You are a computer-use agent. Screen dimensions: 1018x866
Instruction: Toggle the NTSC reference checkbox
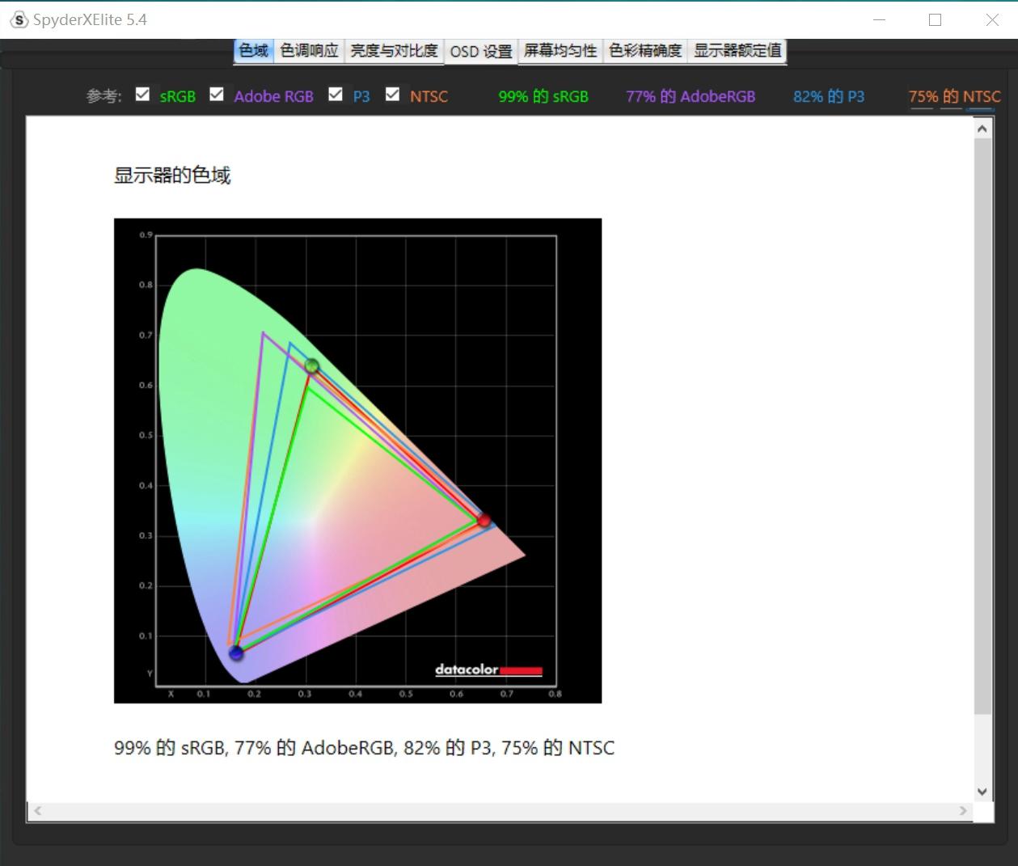(x=393, y=94)
